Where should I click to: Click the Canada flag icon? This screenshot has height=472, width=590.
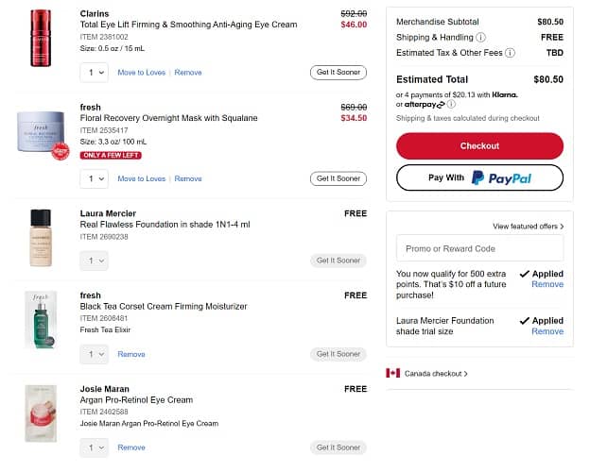[x=393, y=373]
